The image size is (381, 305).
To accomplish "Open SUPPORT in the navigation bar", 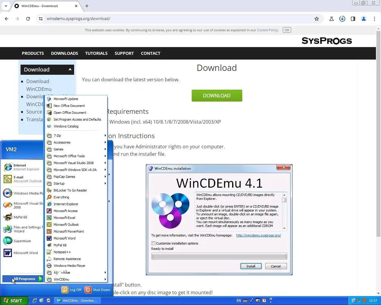I will 124,53.
